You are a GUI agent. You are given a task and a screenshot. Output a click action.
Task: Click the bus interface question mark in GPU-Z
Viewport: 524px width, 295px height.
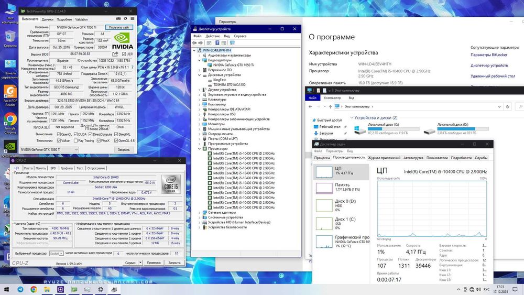(x=133, y=67)
